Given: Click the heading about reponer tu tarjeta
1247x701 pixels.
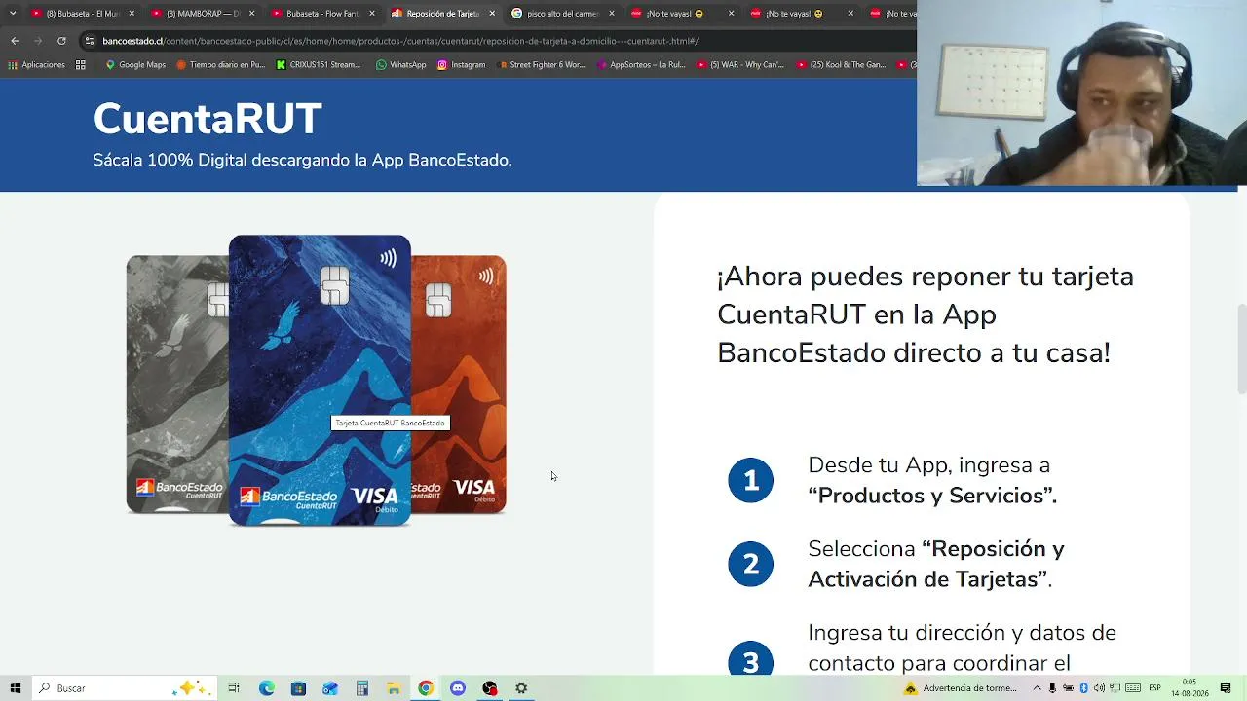Looking at the screenshot, I should tap(926, 314).
